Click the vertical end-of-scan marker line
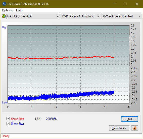Image resolution: width=143 pixels, height=139 pixels. click(114, 65)
